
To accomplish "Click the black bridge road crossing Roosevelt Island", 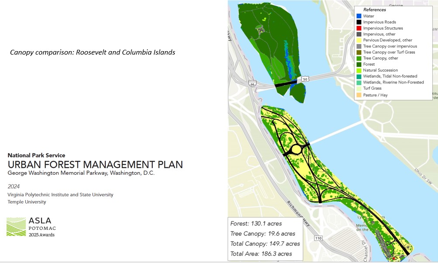I will tap(286, 84).
